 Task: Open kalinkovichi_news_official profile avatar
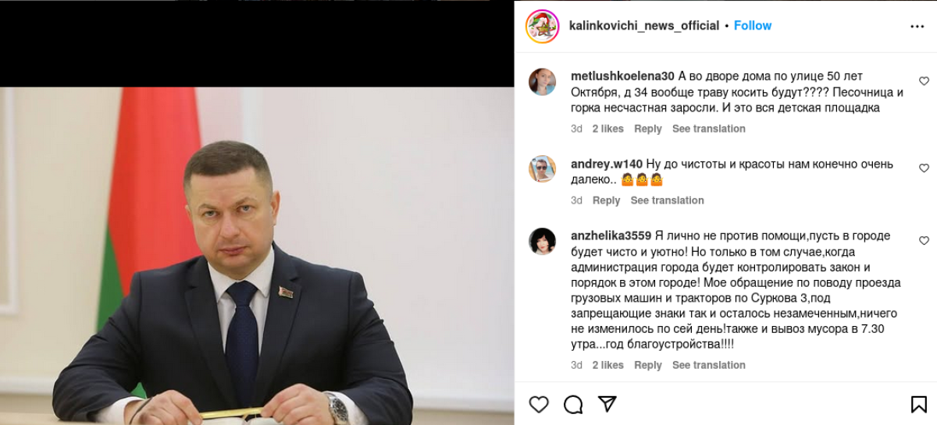(542, 26)
